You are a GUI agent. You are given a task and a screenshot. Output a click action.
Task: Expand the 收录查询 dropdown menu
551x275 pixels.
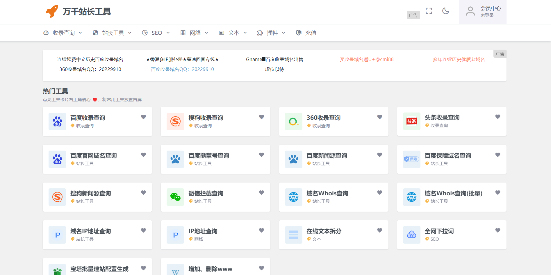click(63, 33)
